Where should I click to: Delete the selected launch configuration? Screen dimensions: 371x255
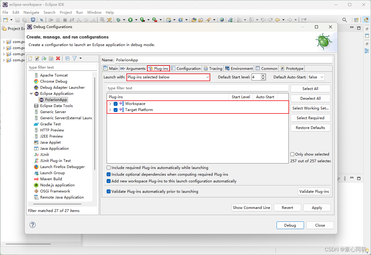click(58, 58)
